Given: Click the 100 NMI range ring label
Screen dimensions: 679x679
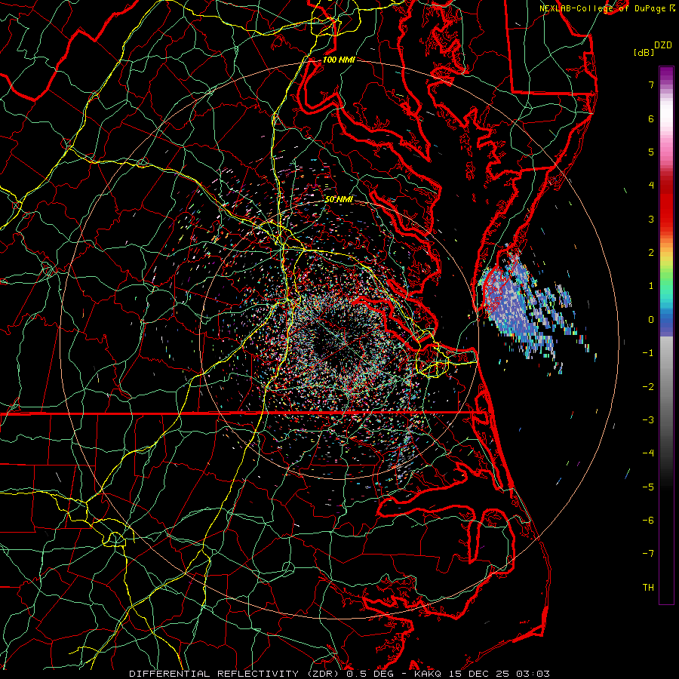Looking at the screenshot, I should (x=339, y=60).
